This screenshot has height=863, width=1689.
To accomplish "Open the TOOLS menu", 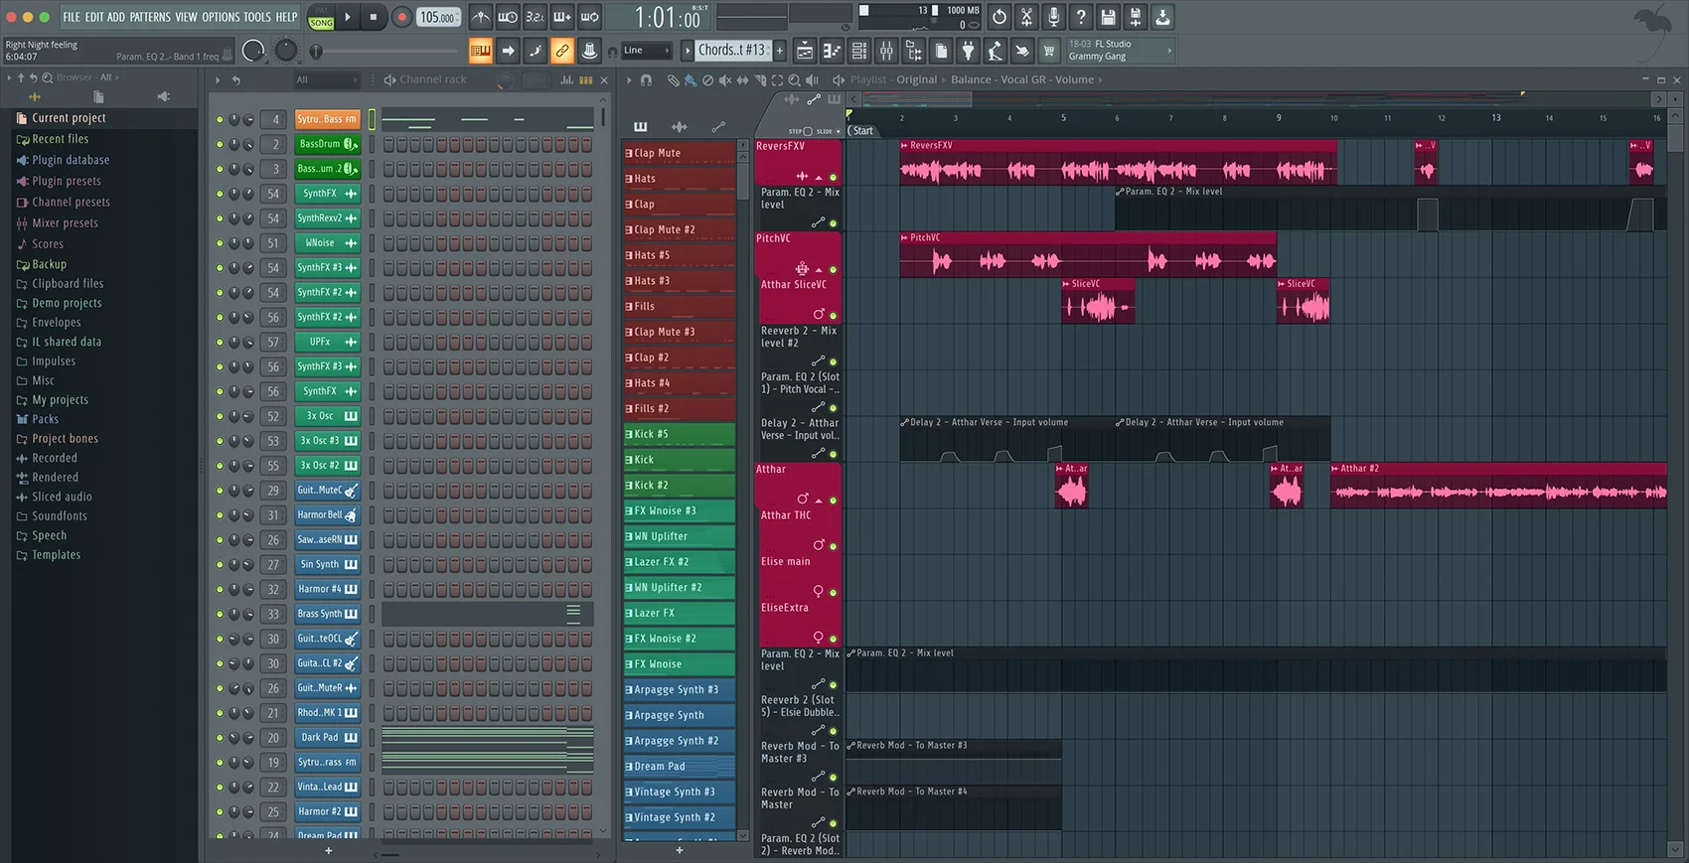I will (256, 17).
